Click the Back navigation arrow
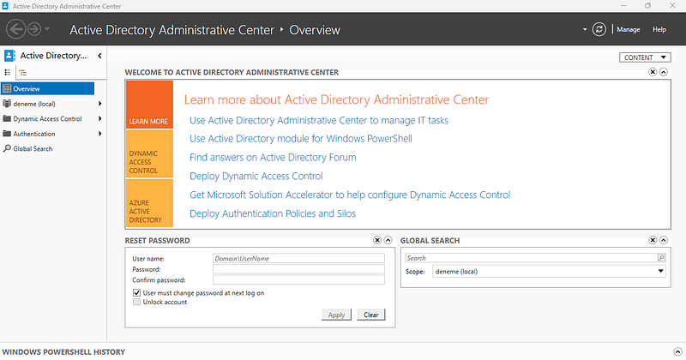Image resolution: width=686 pixels, height=360 pixels. pos(16,29)
